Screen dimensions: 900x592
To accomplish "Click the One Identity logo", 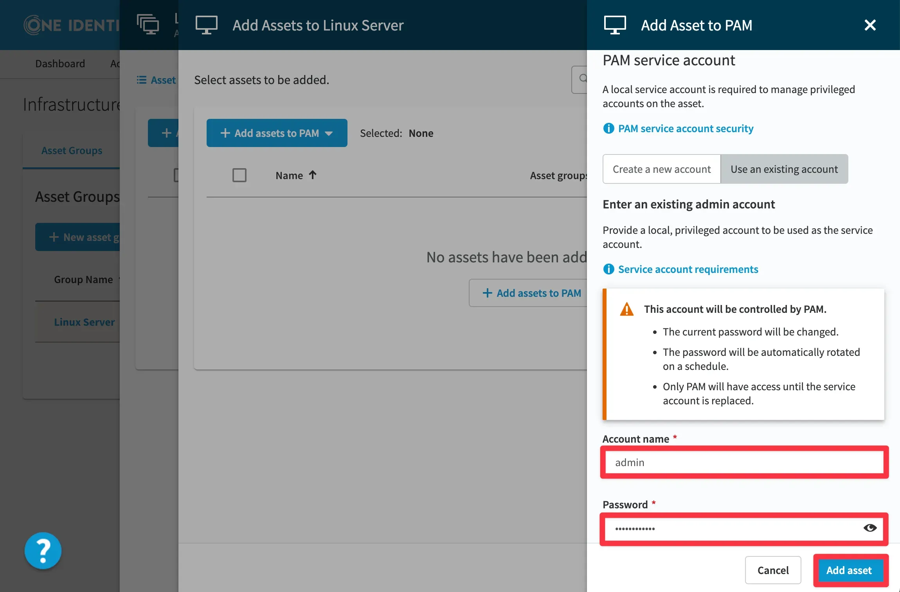I will (x=70, y=25).
